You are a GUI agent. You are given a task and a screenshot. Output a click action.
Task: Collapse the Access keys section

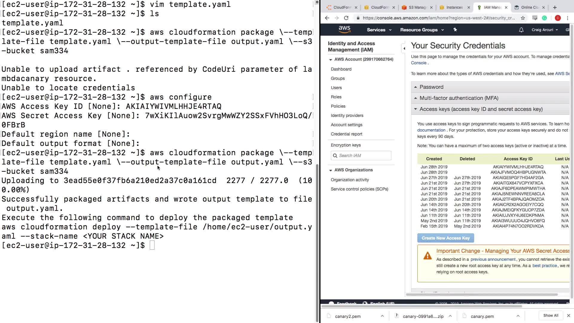pyautogui.click(x=481, y=109)
